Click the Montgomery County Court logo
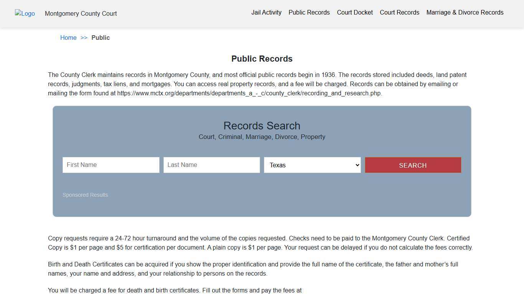 click(25, 13)
